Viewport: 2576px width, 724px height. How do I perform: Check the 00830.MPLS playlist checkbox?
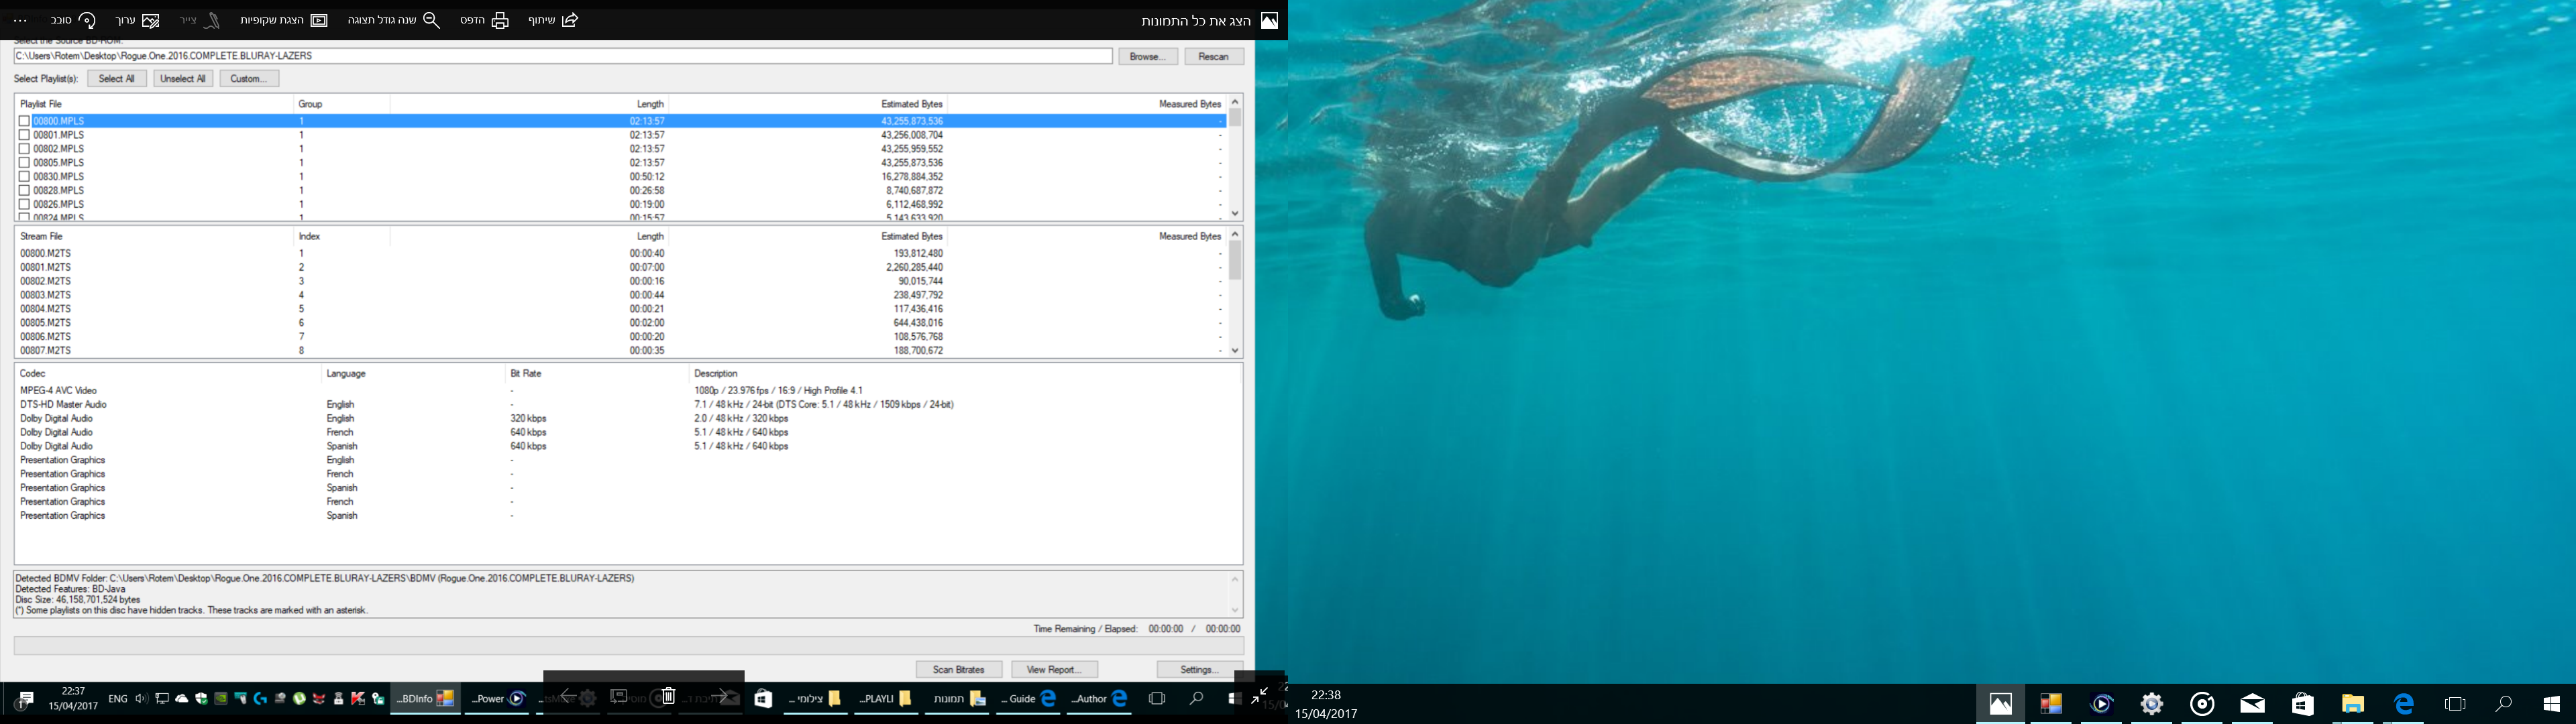point(25,177)
